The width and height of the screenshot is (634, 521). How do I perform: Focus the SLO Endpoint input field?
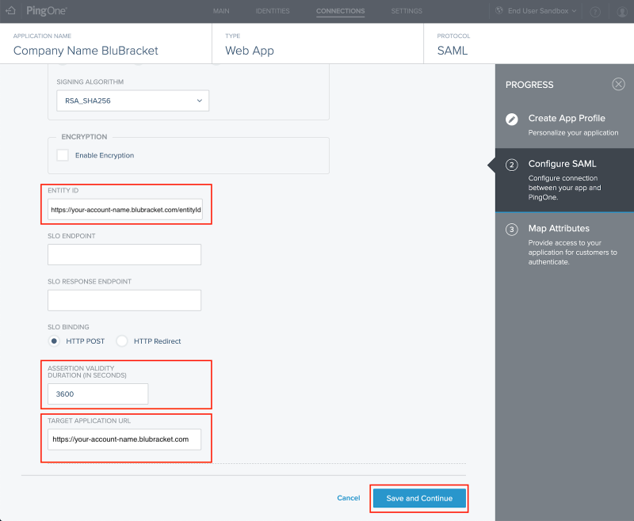coord(124,254)
